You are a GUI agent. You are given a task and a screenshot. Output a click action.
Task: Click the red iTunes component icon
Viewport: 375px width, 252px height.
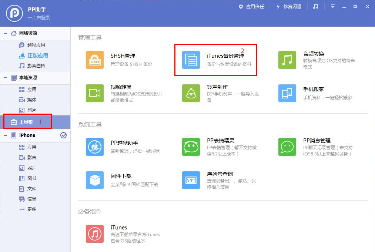click(95, 234)
